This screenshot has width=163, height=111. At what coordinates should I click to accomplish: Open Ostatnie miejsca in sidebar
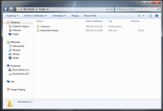(x=21, y=26)
